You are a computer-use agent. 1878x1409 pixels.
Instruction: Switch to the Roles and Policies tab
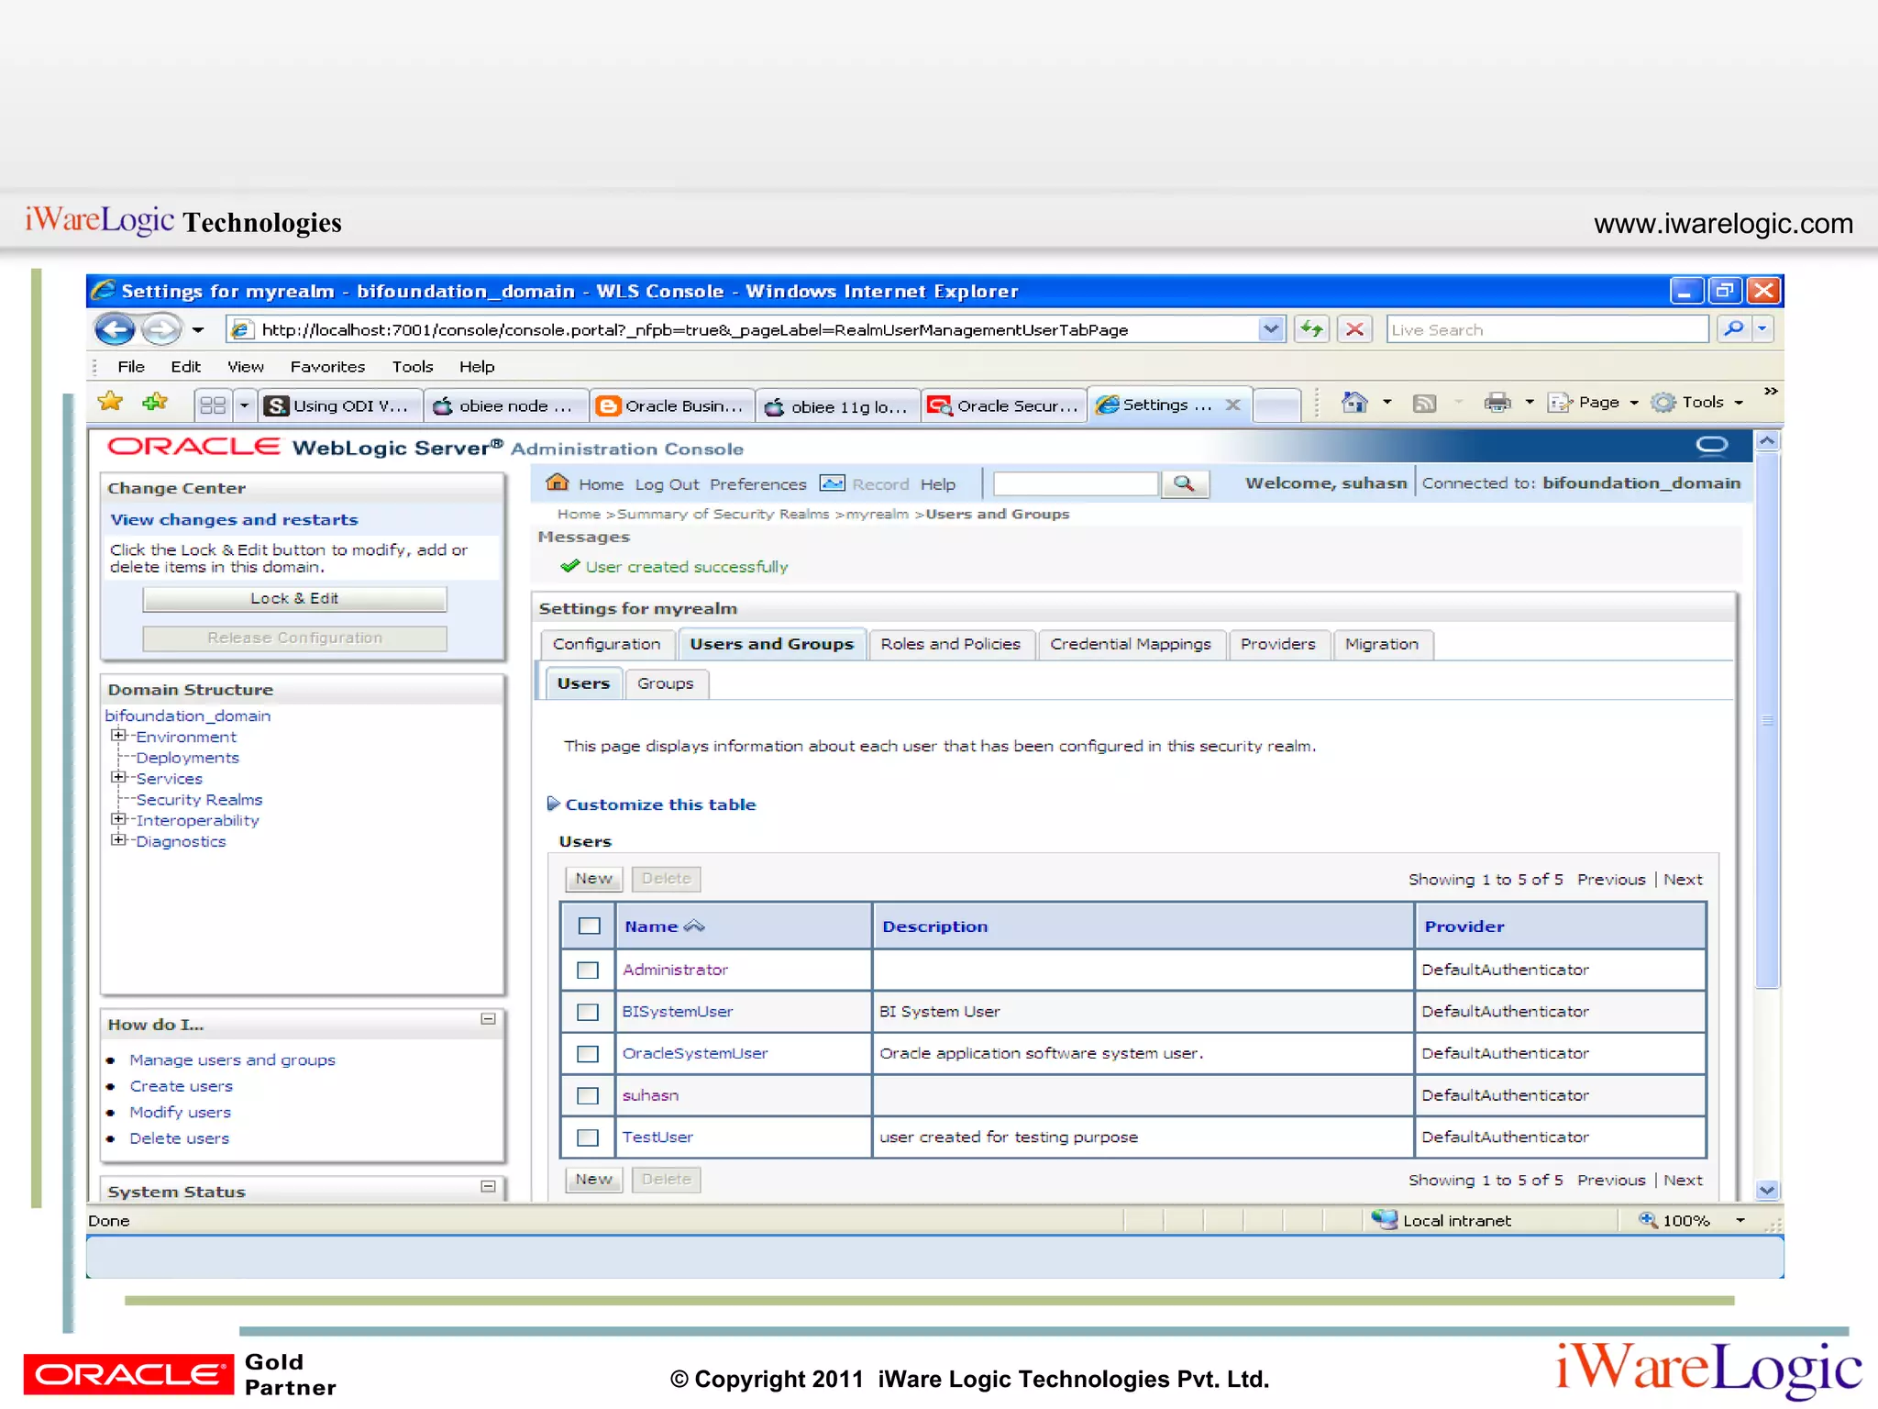tap(950, 644)
